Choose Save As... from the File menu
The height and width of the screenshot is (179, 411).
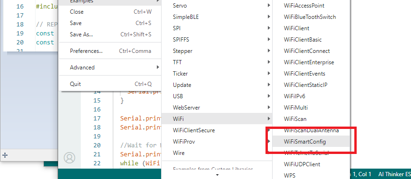coord(110,34)
